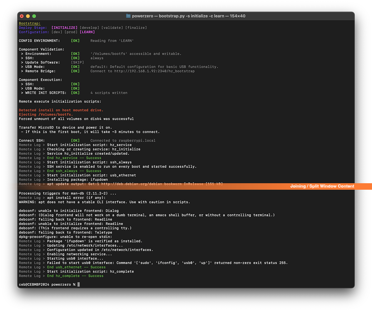
Task: Click 'dpkg-preconfigure: unable to re-open stdin:'
Action: 65,237
